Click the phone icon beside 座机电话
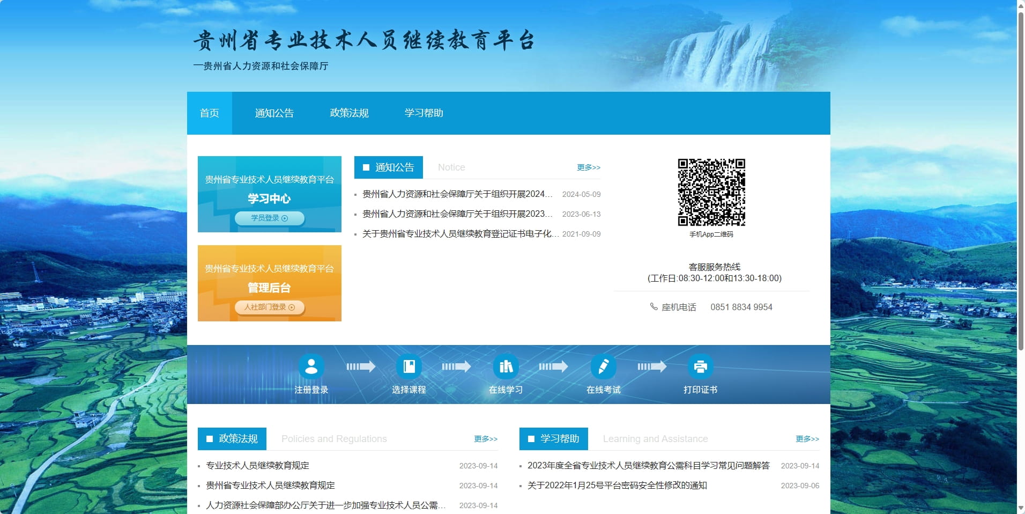The image size is (1025, 514). point(653,306)
